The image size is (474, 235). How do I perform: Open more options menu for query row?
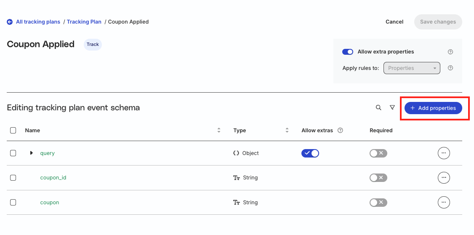click(443, 153)
